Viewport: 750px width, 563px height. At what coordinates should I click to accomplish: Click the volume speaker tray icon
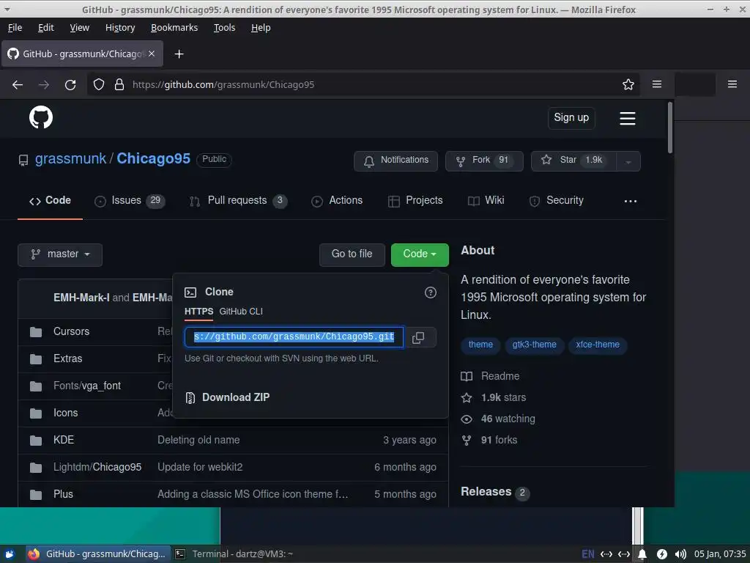(x=680, y=554)
